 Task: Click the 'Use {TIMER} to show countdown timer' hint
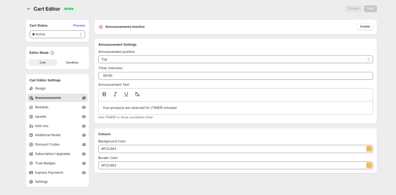pyautogui.click(x=125, y=117)
